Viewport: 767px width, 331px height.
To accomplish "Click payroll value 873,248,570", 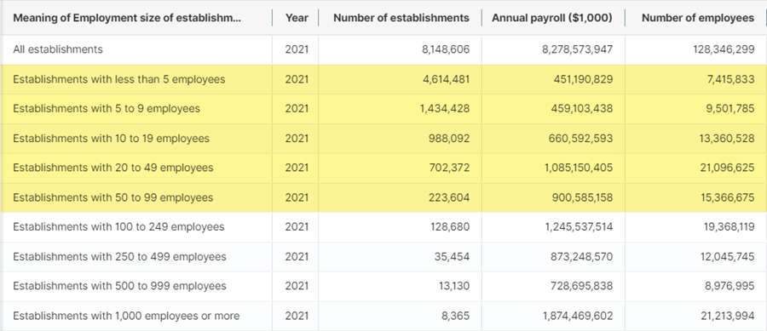I will (x=581, y=257).
